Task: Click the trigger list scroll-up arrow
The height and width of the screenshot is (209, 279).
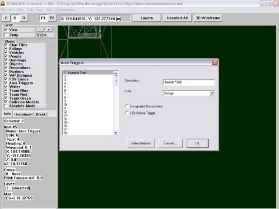Action: click(116, 73)
